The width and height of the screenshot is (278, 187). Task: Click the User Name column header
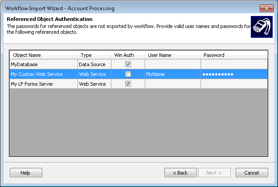click(172, 55)
